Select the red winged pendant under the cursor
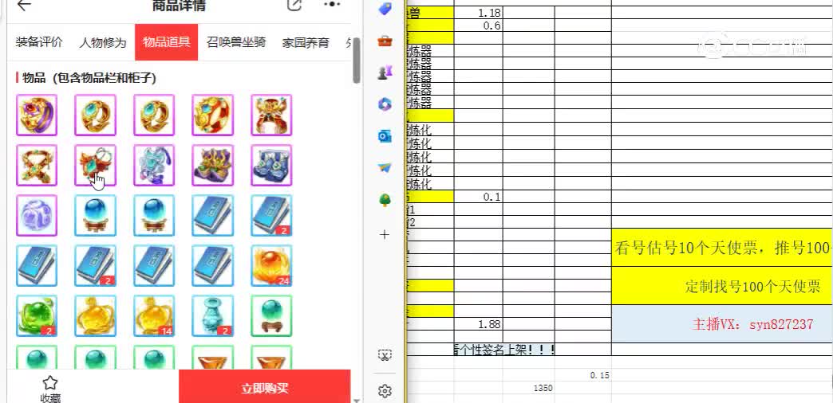833x403 pixels. (95, 166)
